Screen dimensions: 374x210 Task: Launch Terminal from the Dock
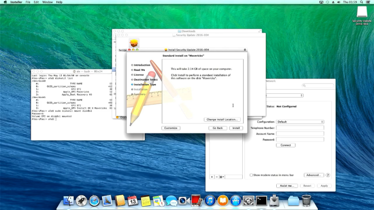261,201
